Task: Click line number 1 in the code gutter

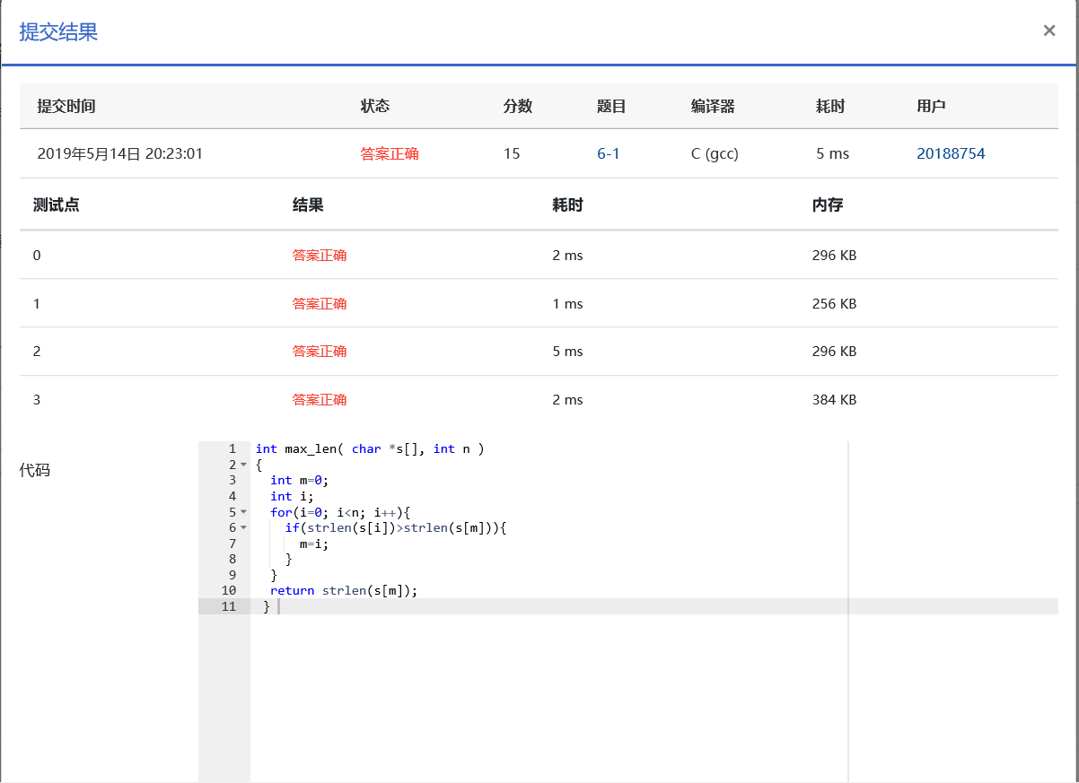Action: (232, 448)
